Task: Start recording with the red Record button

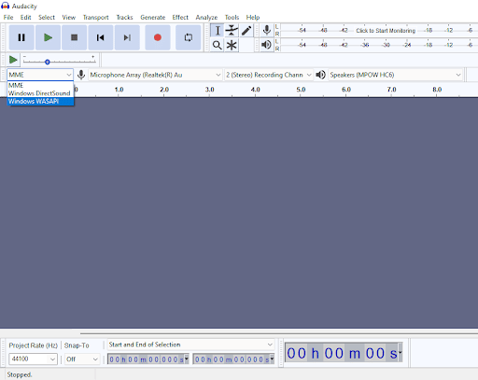Action: click(158, 37)
